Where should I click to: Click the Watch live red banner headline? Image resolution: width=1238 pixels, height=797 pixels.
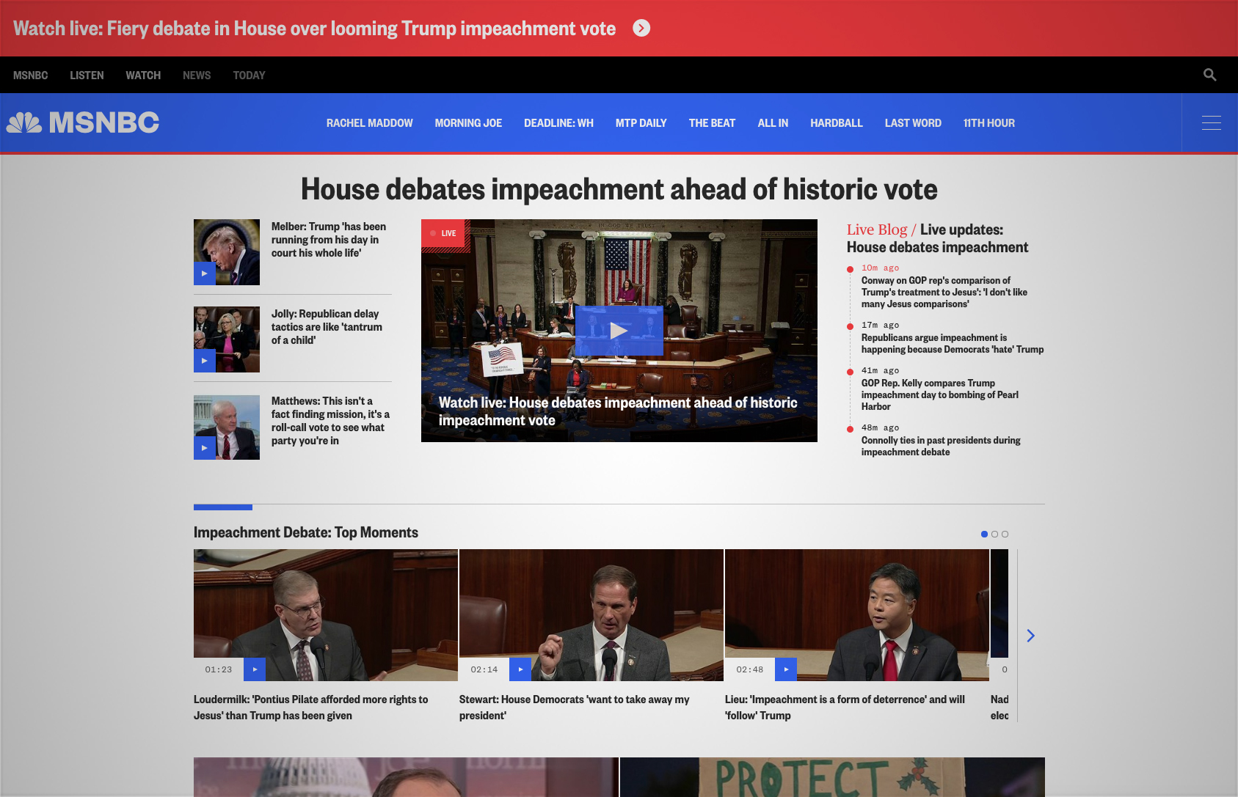[x=315, y=29]
